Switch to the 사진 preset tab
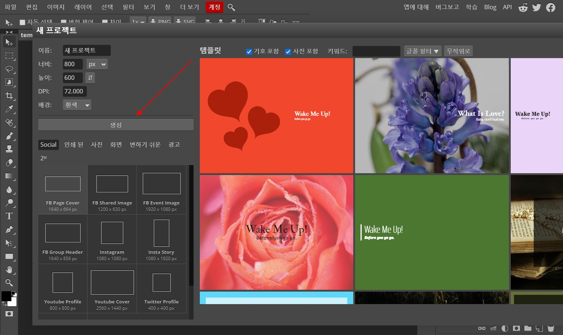This screenshot has height=335, width=563. pos(97,145)
